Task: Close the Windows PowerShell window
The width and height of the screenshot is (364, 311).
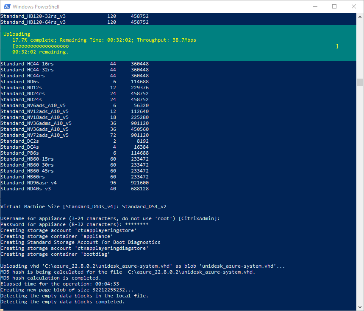Action: [353, 6]
